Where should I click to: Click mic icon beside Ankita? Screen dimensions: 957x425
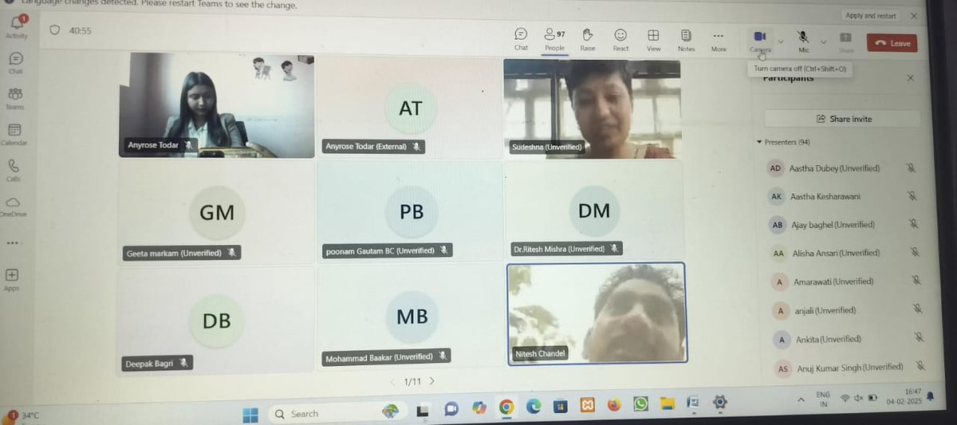pyautogui.click(x=918, y=339)
